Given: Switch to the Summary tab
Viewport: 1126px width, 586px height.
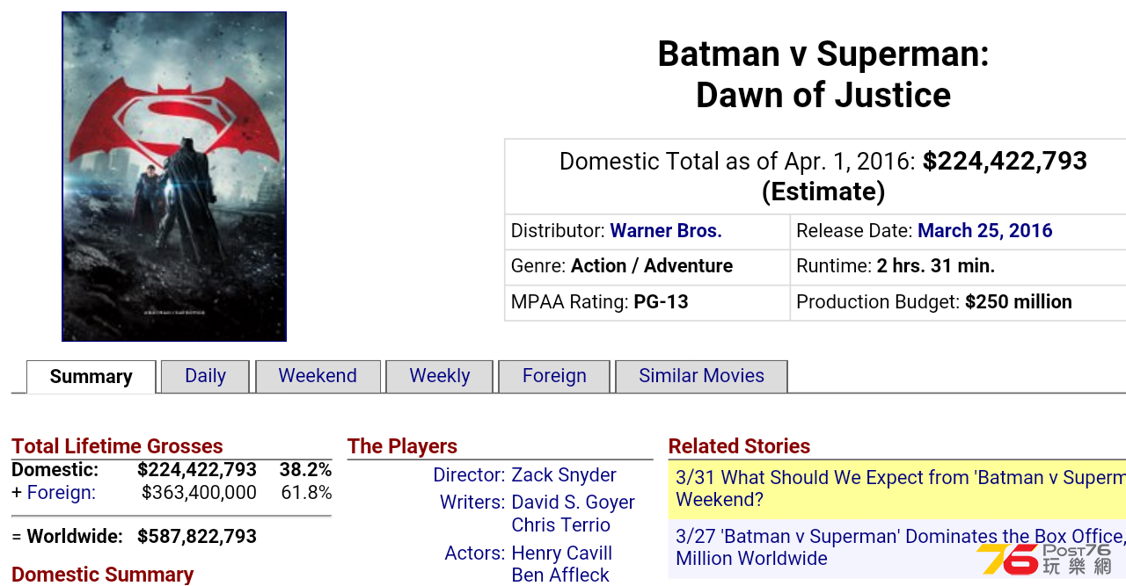Looking at the screenshot, I should [x=91, y=377].
